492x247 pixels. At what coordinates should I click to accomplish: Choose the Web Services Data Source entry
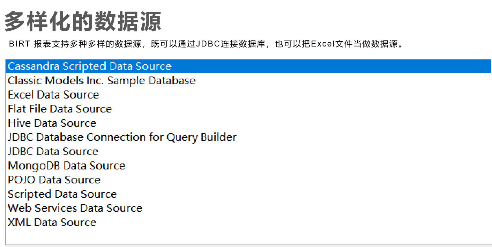click(x=75, y=208)
